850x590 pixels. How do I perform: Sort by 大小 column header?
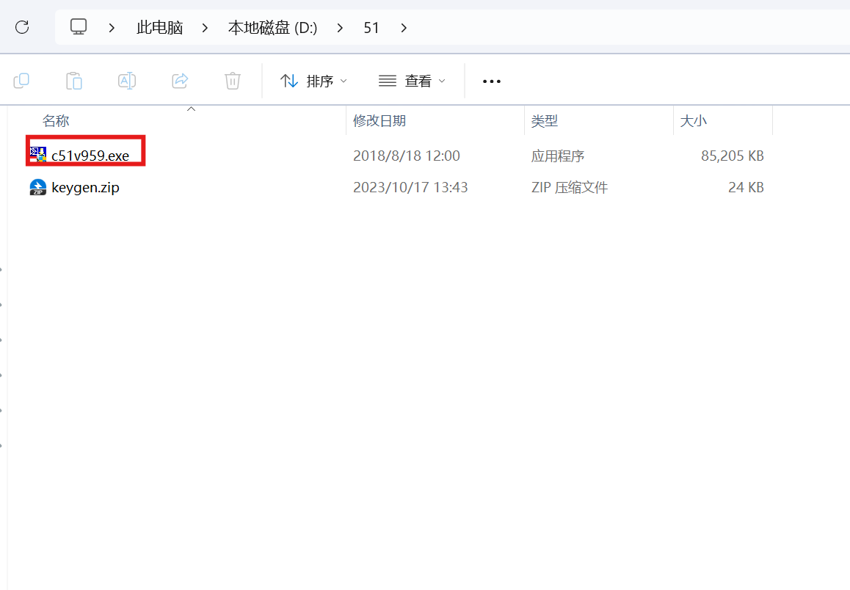pos(694,121)
